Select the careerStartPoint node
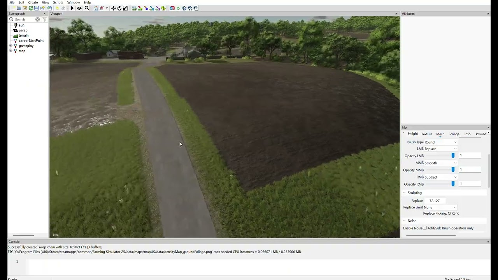498x280 pixels. [31, 40]
